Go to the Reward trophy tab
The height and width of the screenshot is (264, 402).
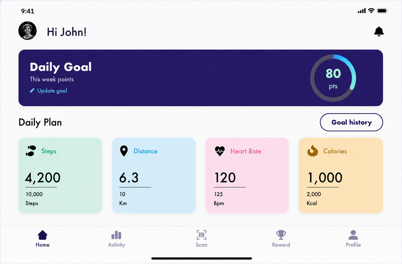tap(281, 239)
